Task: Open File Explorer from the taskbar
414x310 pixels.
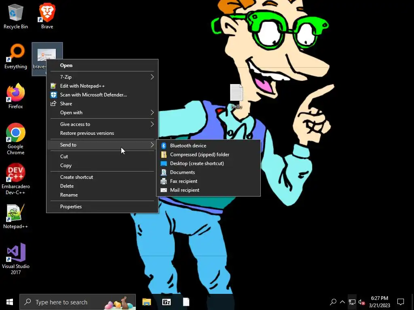Action: tap(146, 302)
